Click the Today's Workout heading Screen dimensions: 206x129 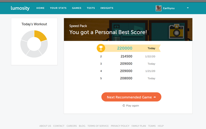click(34, 24)
